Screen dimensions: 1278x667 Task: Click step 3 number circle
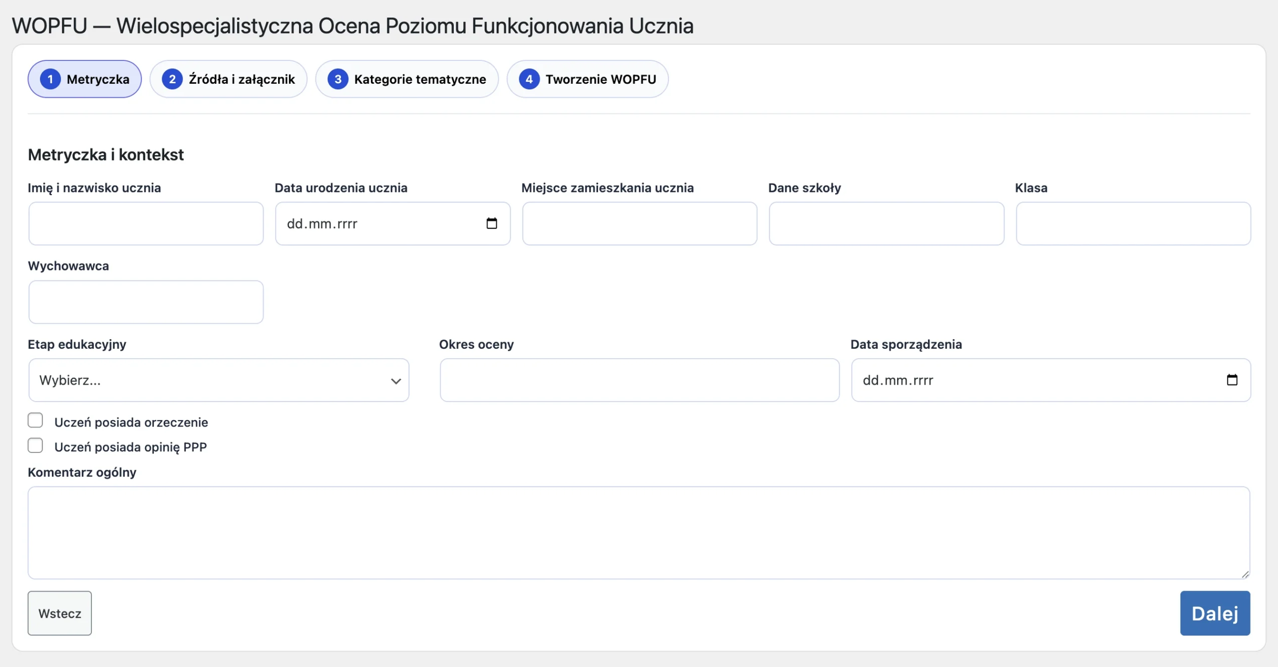[x=337, y=79]
